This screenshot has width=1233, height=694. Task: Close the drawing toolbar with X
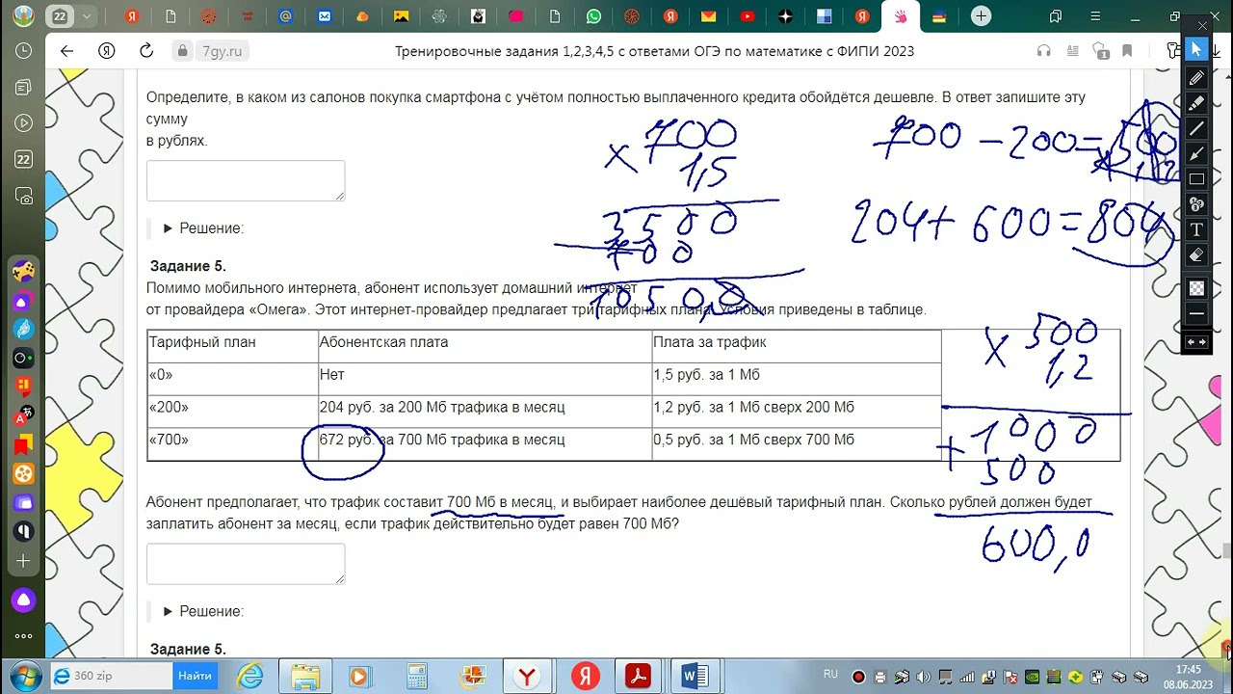(1203, 25)
